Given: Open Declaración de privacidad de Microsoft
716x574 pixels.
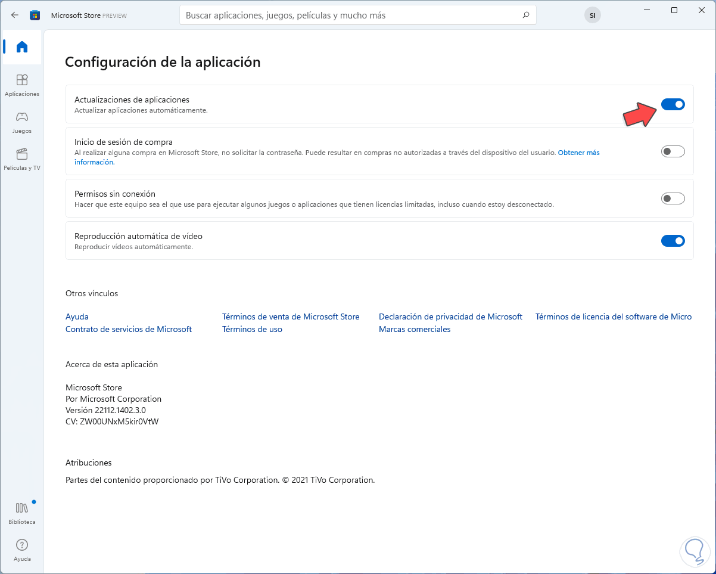Looking at the screenshot, I should pos(450,317).
